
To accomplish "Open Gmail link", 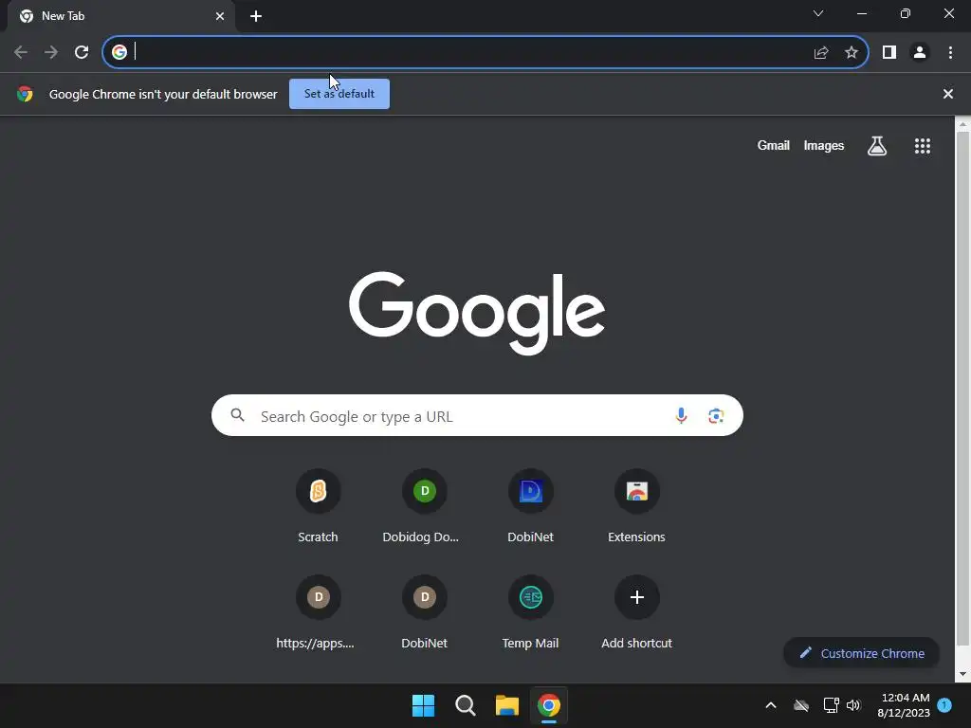I will [774, 145].
